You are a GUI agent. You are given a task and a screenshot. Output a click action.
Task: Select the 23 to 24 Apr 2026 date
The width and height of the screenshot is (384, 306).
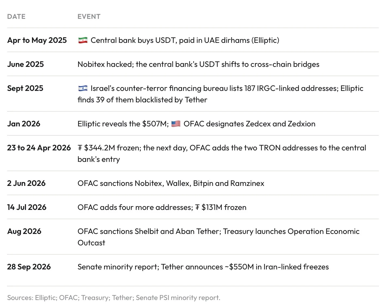coord(39,148)
